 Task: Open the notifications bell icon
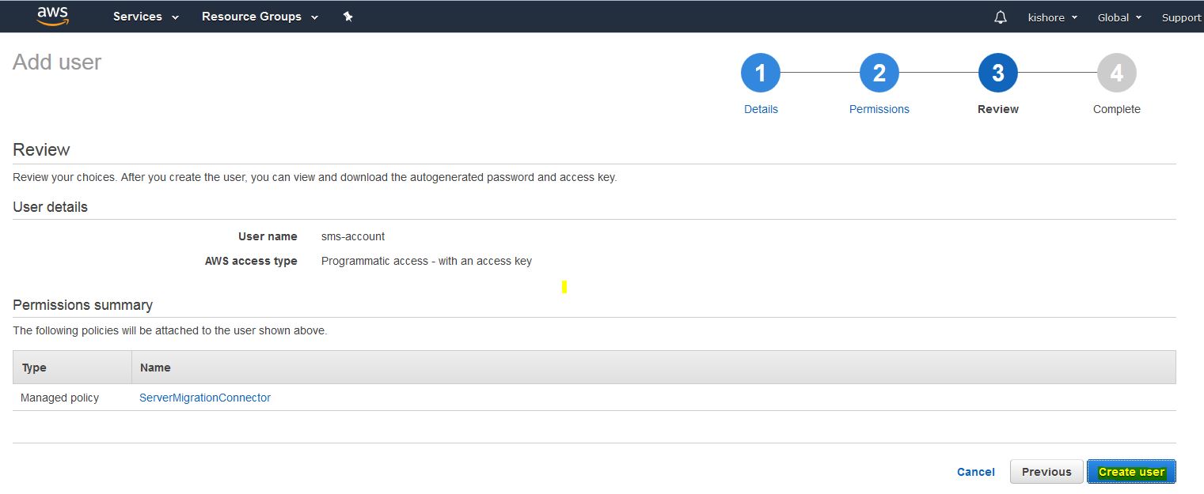click(1001, 17)
